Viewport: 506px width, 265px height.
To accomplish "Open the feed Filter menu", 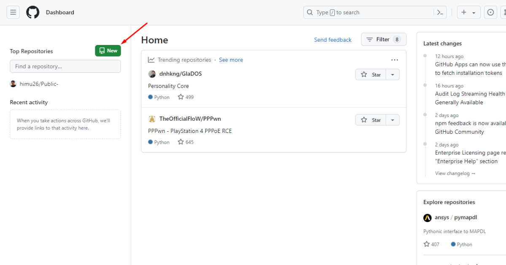I will [384, 39].
